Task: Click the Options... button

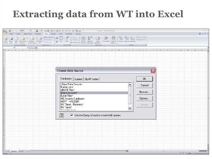Action: pyautogui.click(x=144, y=98)
